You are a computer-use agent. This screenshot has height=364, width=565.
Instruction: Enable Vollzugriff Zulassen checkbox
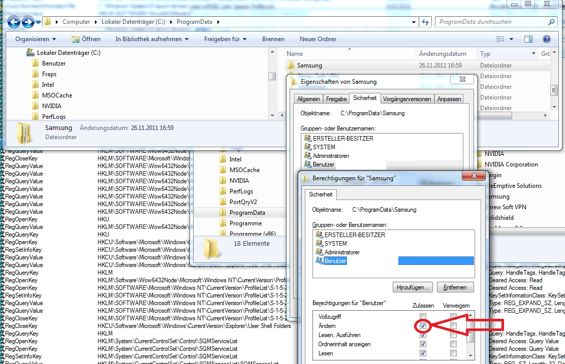point(423,316)
